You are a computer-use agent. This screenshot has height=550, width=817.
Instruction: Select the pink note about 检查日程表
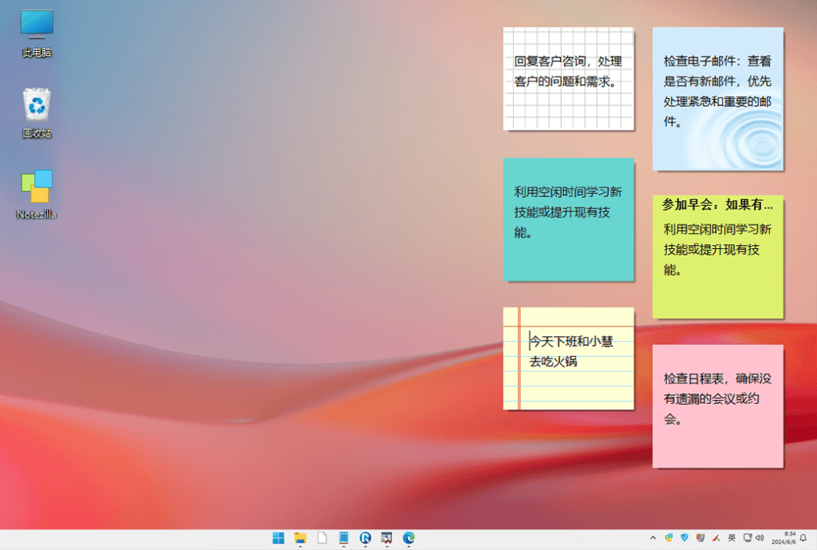pyautogui.click(x=717, y=406)
